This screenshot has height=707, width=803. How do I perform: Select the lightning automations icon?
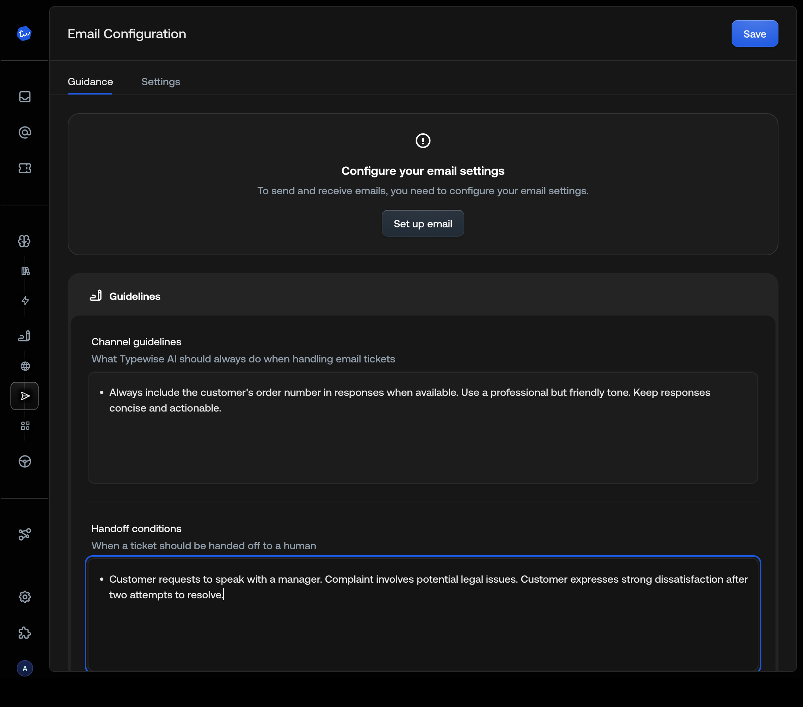(x=25, y=301)
